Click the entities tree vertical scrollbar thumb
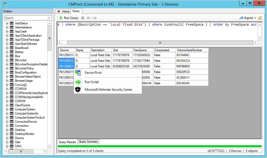The height and width of the screenshot is (158, 267). [x=49, y=38]
